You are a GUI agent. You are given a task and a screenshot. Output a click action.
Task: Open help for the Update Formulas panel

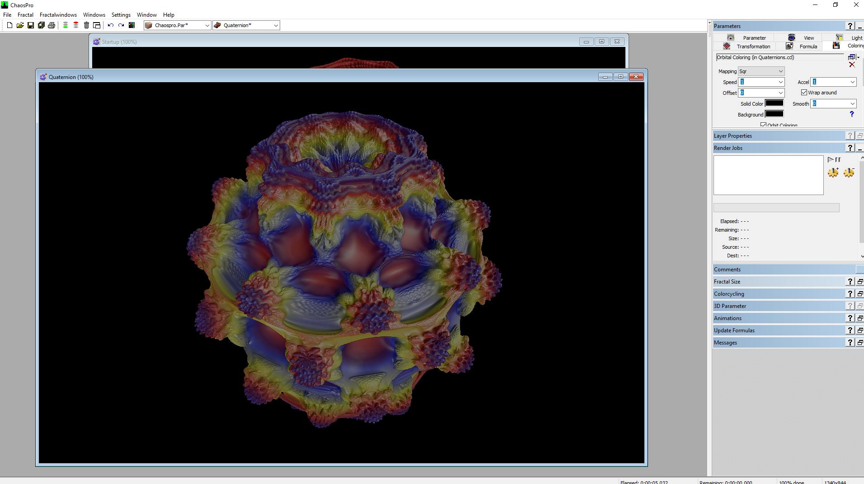pos(850,330)
